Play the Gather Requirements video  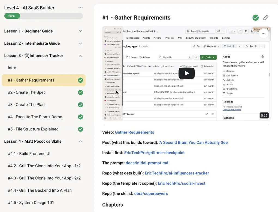[186, 73]
